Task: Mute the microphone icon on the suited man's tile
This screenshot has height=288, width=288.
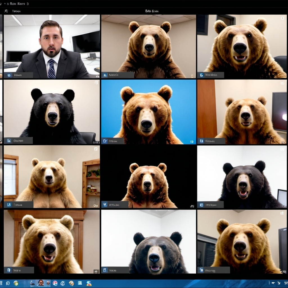Action: 8,75
